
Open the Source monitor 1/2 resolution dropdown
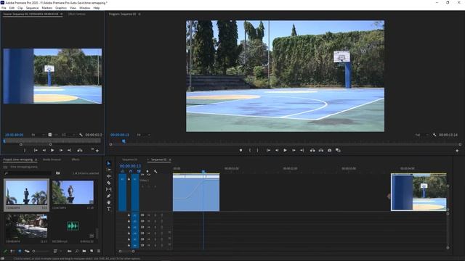pos(68,135)
